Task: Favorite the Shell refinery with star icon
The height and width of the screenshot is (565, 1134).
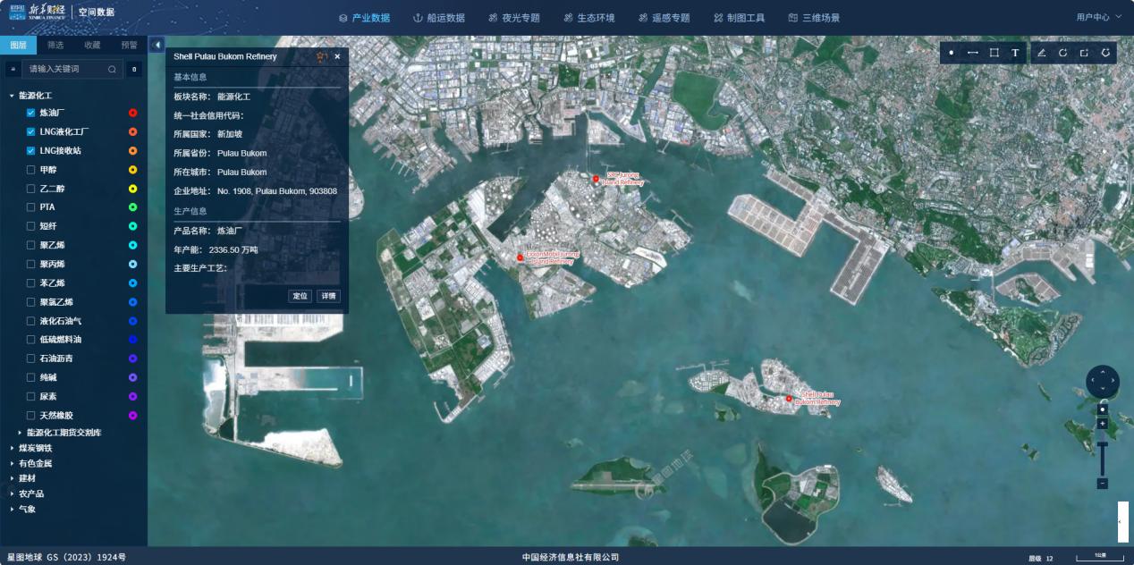Action: point(320,56)
